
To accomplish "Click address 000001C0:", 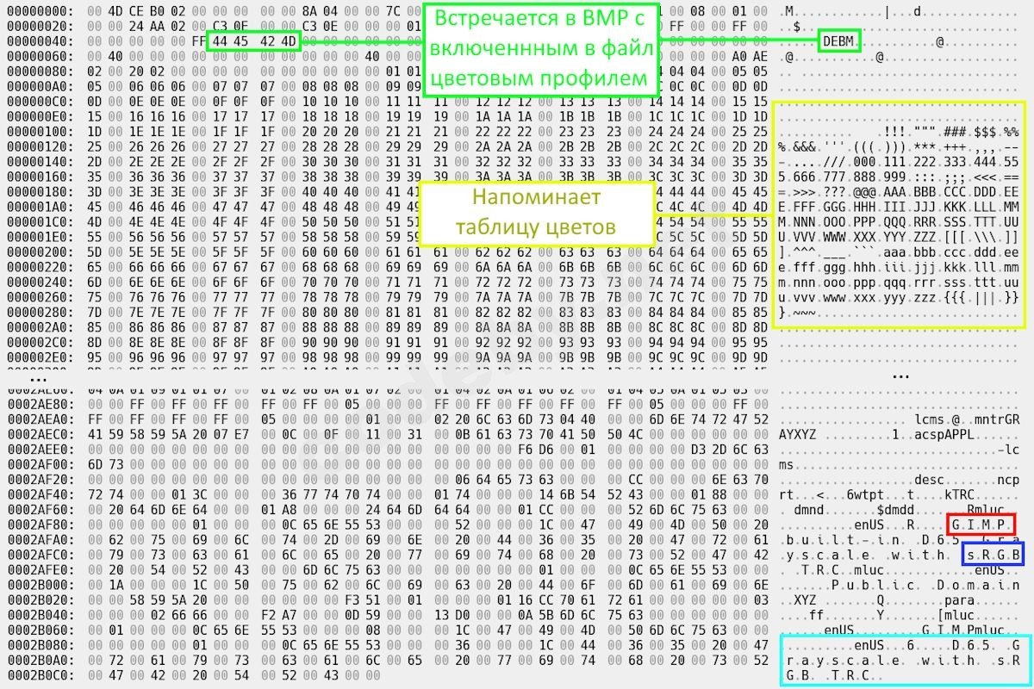I will pos(40,222).
